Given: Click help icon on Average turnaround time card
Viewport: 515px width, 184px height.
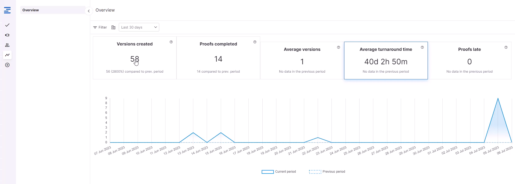Looking at the screenshot, I should coord(422,47).
